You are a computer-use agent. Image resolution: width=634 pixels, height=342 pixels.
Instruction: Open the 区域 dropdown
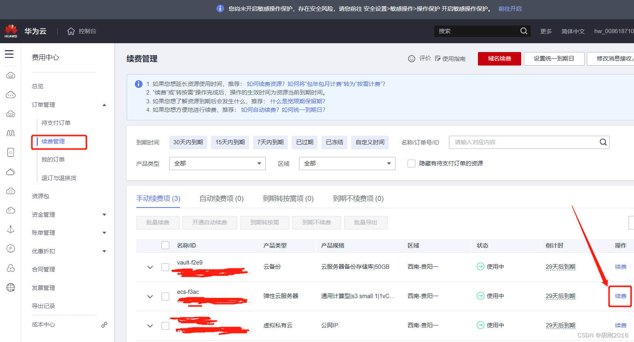click(x=347, y=163)
